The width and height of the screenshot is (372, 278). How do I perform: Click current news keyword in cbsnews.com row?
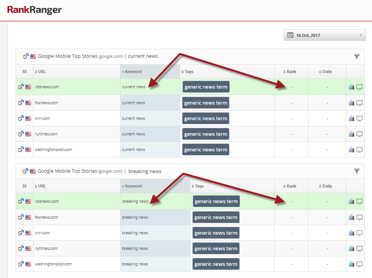(x=134, y=87)
